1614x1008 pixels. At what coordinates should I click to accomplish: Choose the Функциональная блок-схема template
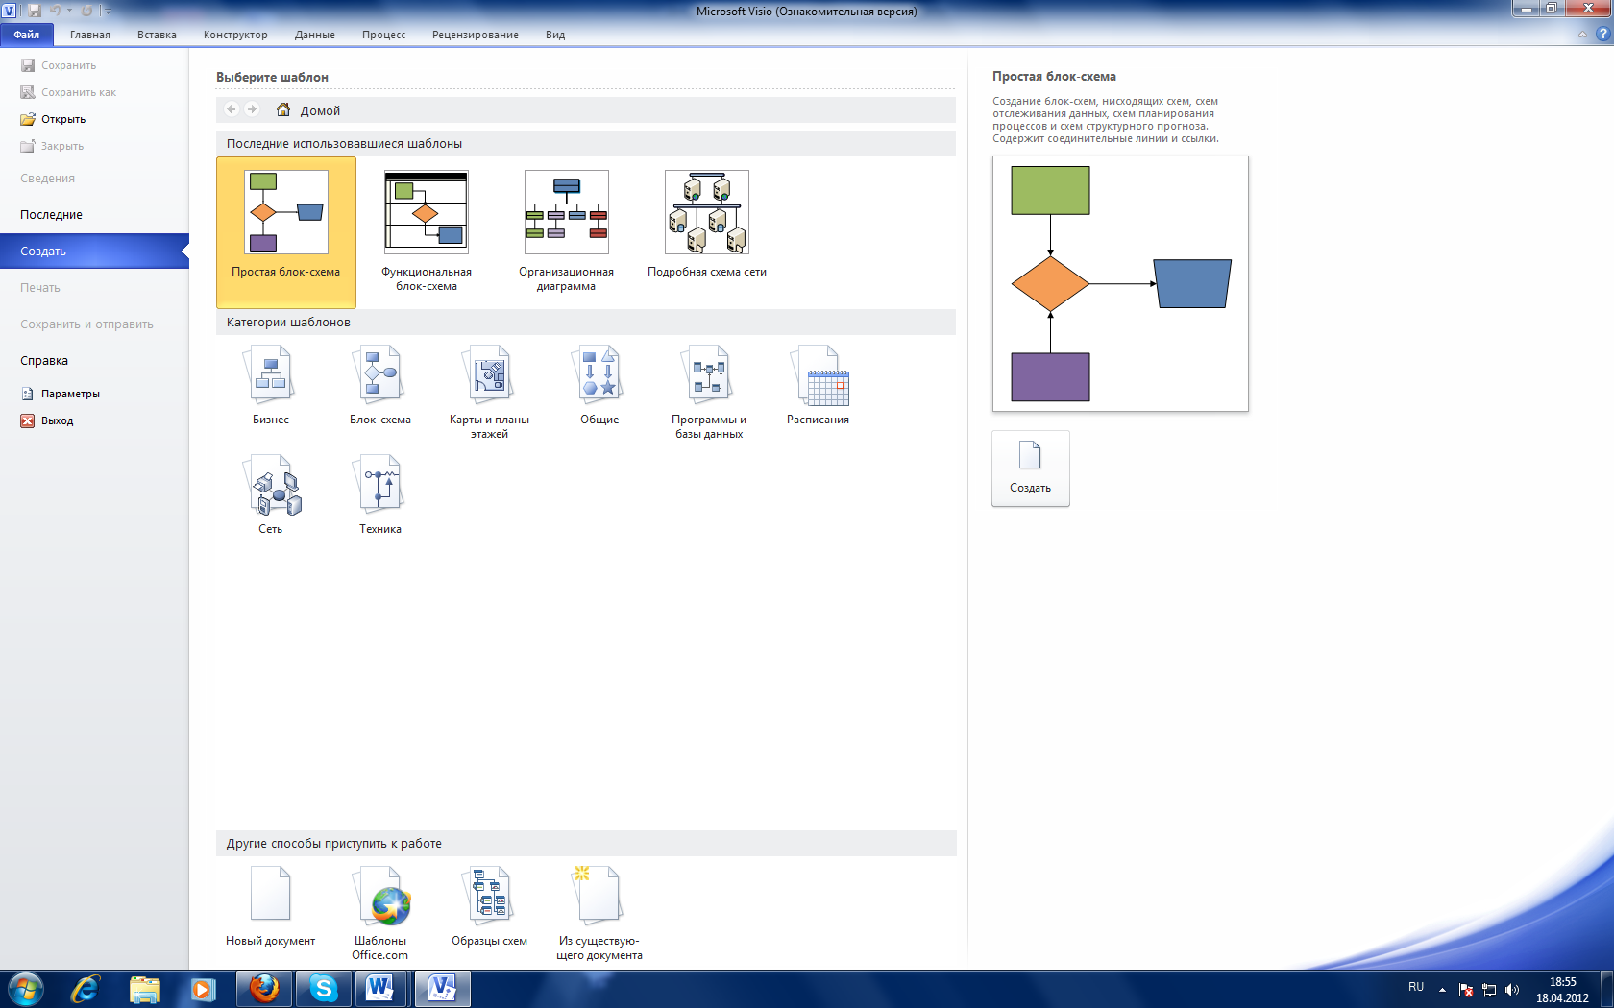[427, 231]
